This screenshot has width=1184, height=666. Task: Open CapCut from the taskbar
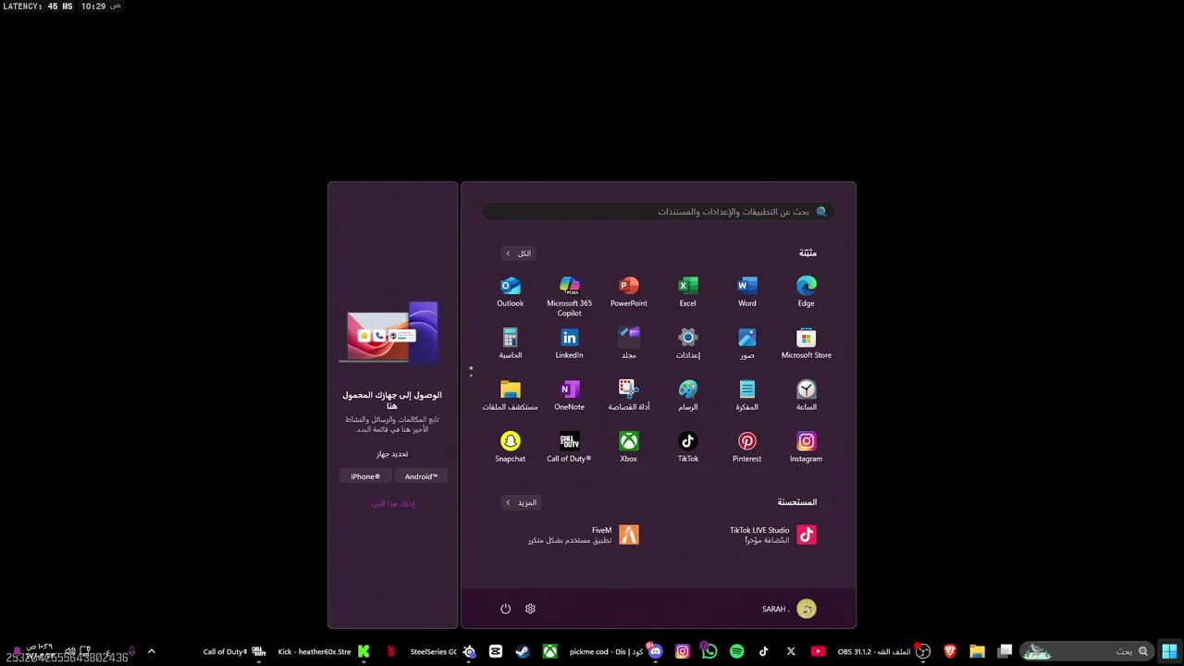coord(496,651)
